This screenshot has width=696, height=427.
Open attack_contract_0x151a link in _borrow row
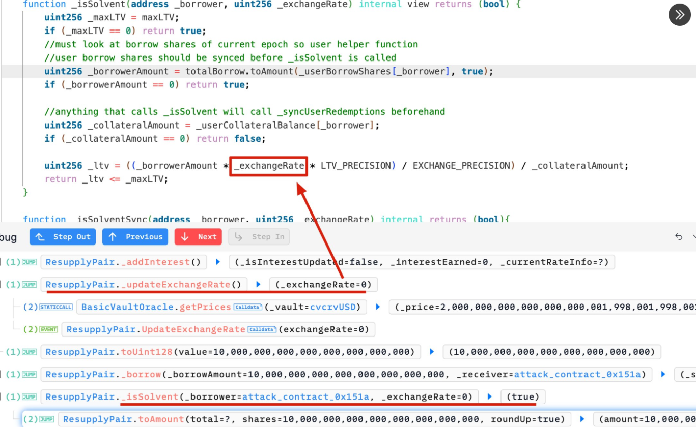577,374
